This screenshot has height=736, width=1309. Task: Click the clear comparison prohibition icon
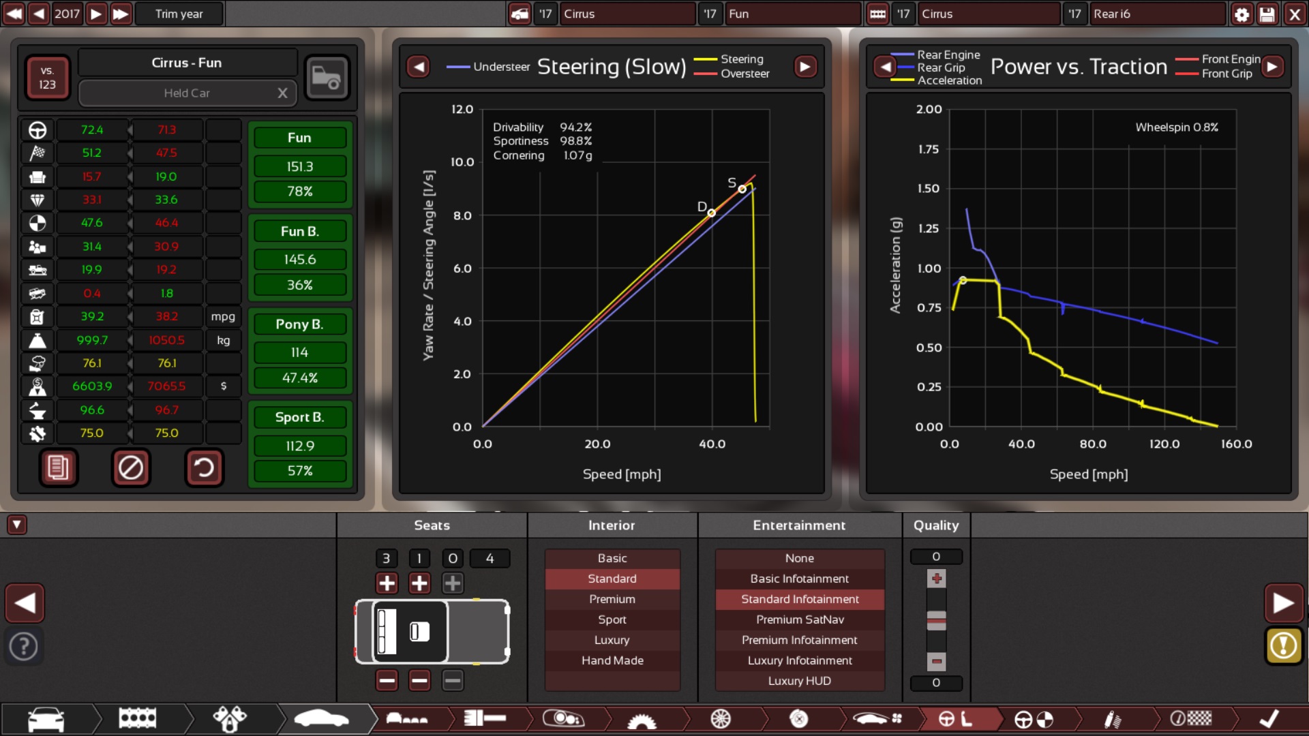pyautogui.click(x=130, y=467)
